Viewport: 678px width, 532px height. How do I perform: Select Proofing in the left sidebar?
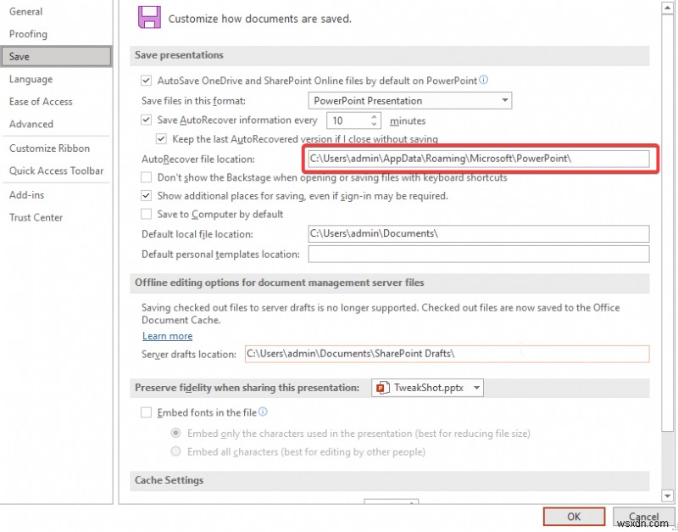(x=28, y=34)
